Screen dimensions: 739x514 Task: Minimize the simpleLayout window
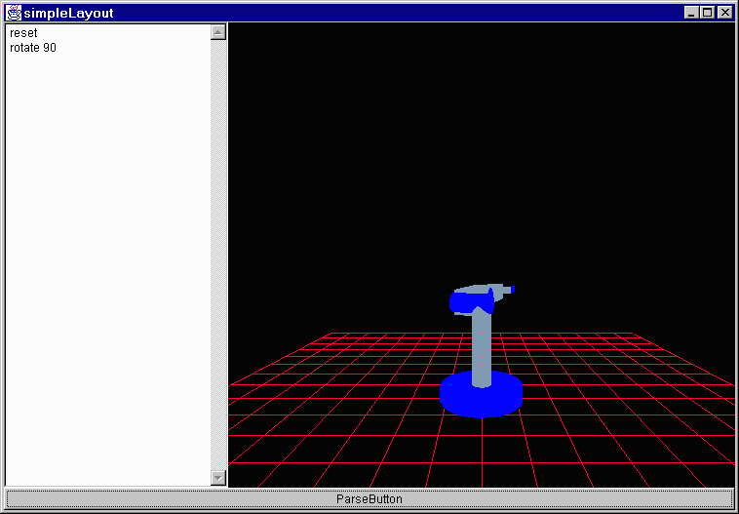tap(691, 13)
